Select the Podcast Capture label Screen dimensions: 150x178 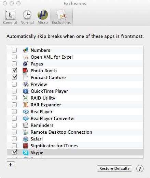pyautogui.click(x=48, y=78)
